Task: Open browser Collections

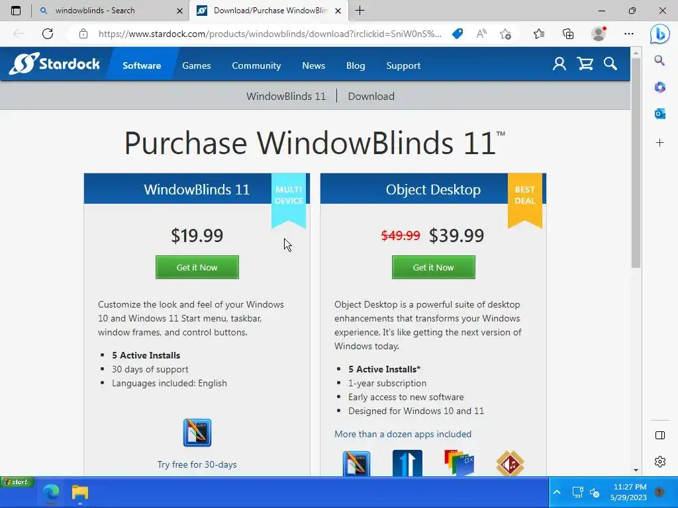Action: 568,34
